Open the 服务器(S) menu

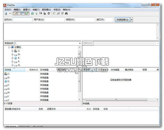click(x=46, y=10)
